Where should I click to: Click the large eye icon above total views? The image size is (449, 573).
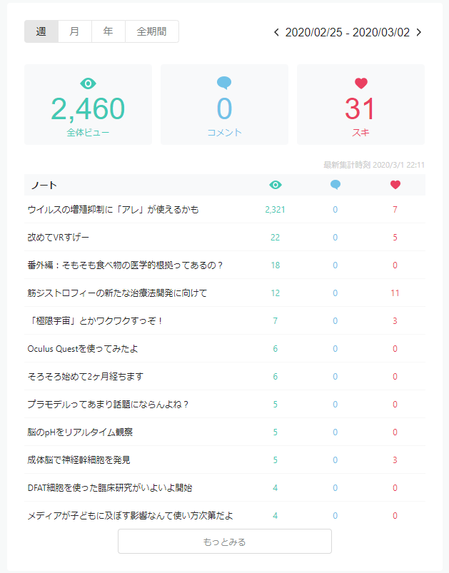coord(89,83)
